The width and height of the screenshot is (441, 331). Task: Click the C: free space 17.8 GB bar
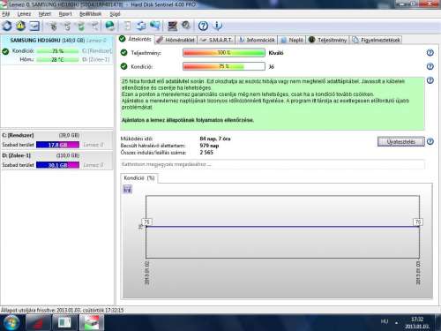(x=57, y=145)
